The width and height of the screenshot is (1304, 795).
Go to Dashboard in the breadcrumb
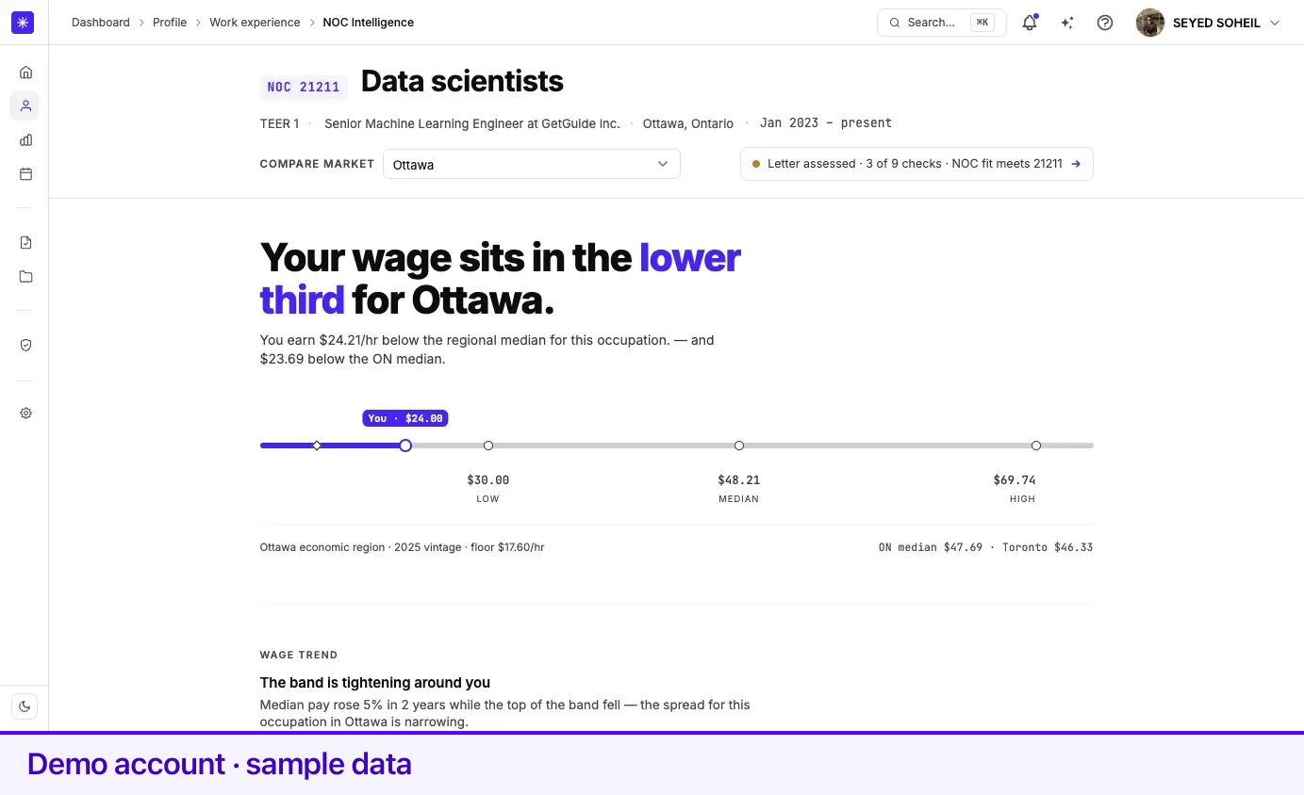click(101, 23)
